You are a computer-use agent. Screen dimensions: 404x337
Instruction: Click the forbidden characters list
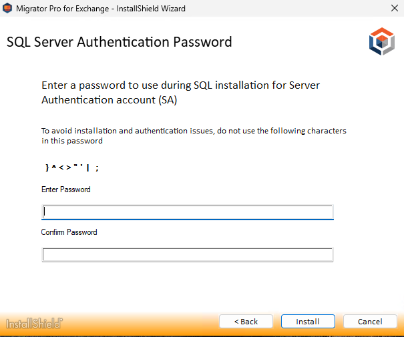point(71,168)
